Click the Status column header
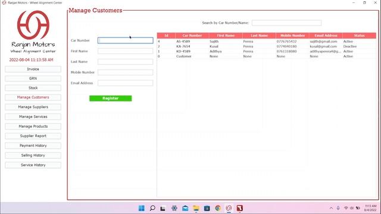Screen dimensions: 381x214 (360, 36)
